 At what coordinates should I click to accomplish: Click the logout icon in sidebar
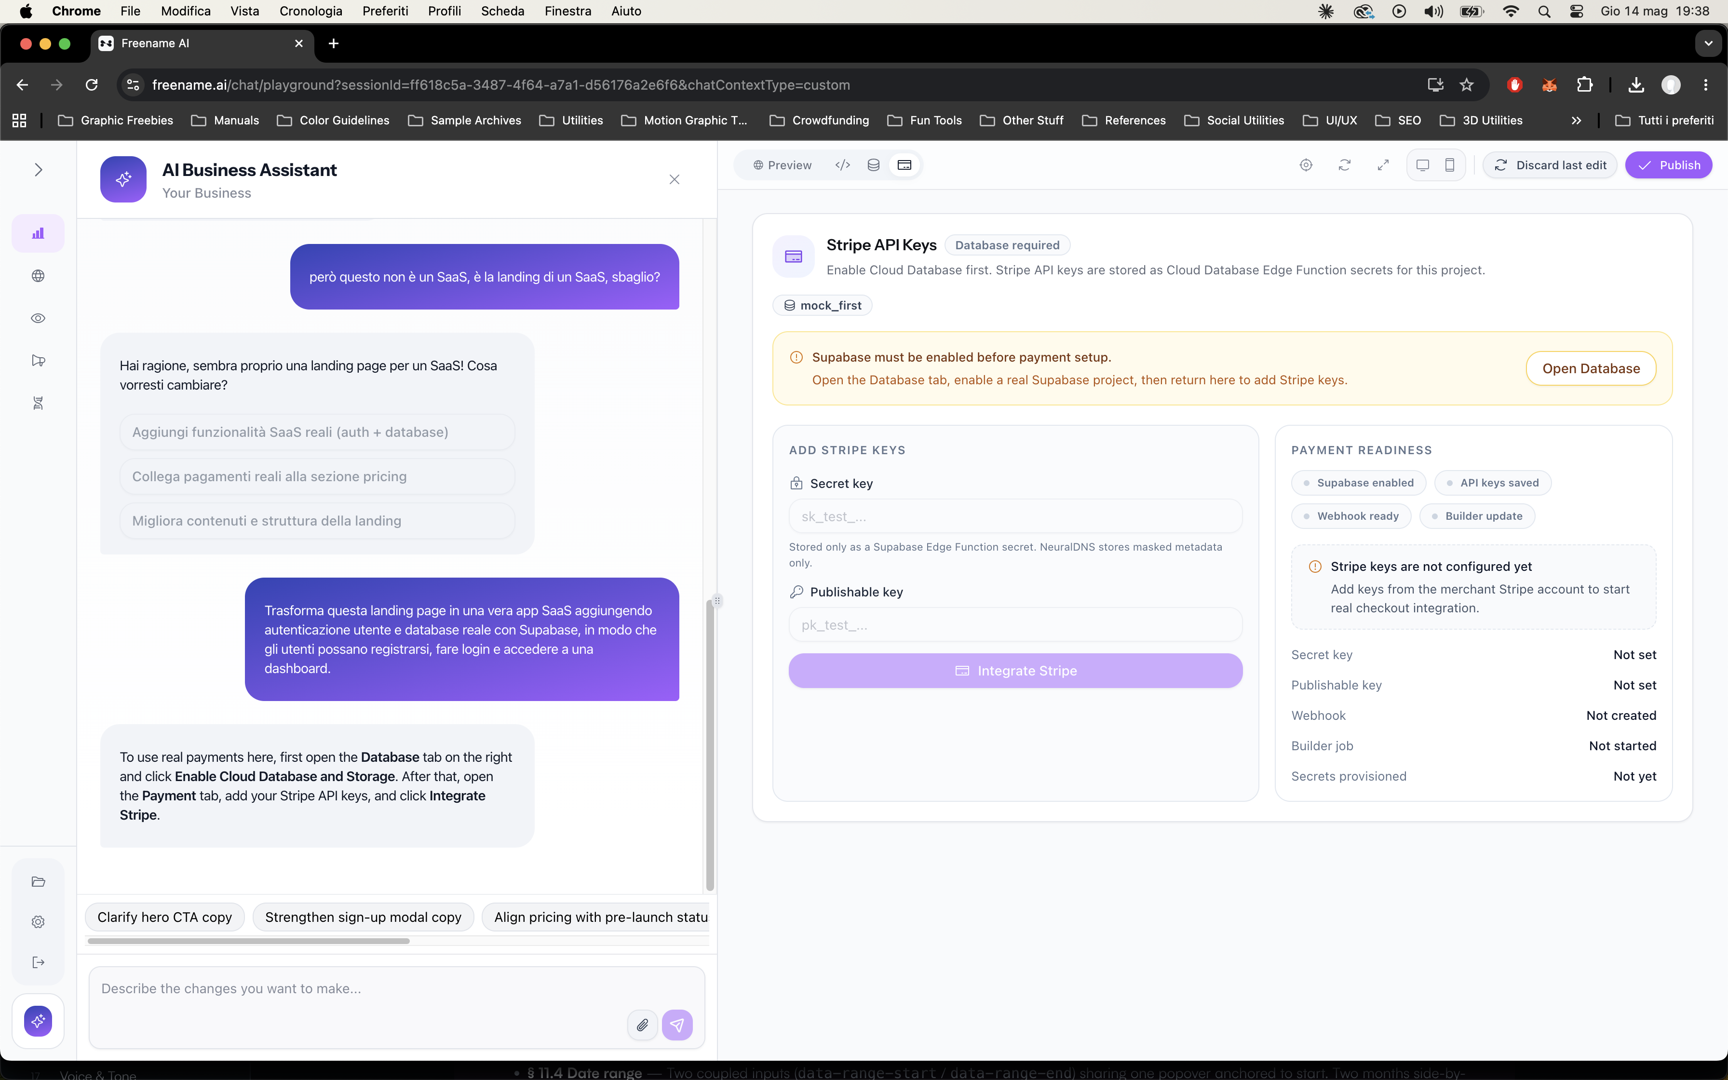coord(38,962)
